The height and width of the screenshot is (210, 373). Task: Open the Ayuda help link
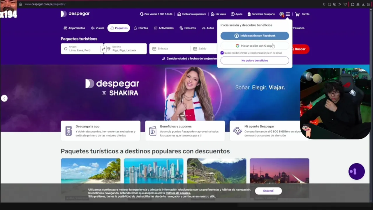[x=236, y=14]
